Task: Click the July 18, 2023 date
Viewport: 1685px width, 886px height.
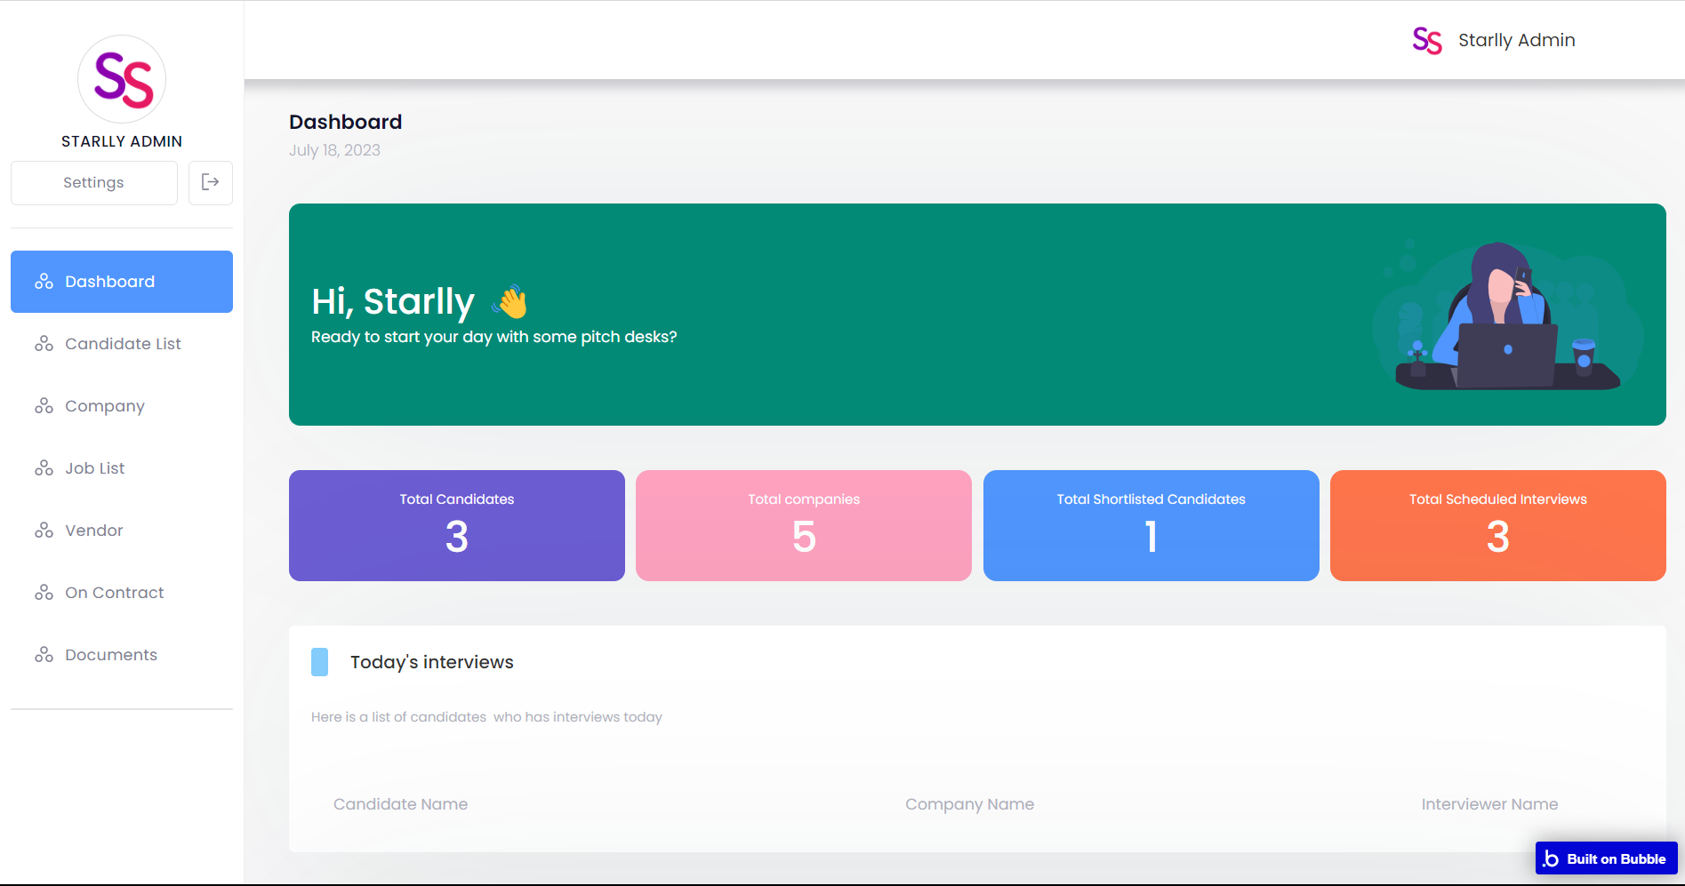Action: pos(334,150)
